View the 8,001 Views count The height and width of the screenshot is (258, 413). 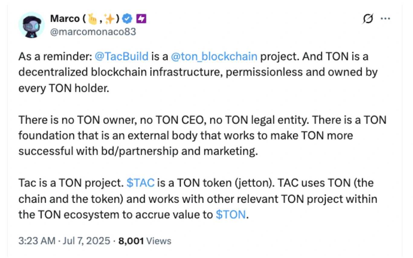click(145, 241)
